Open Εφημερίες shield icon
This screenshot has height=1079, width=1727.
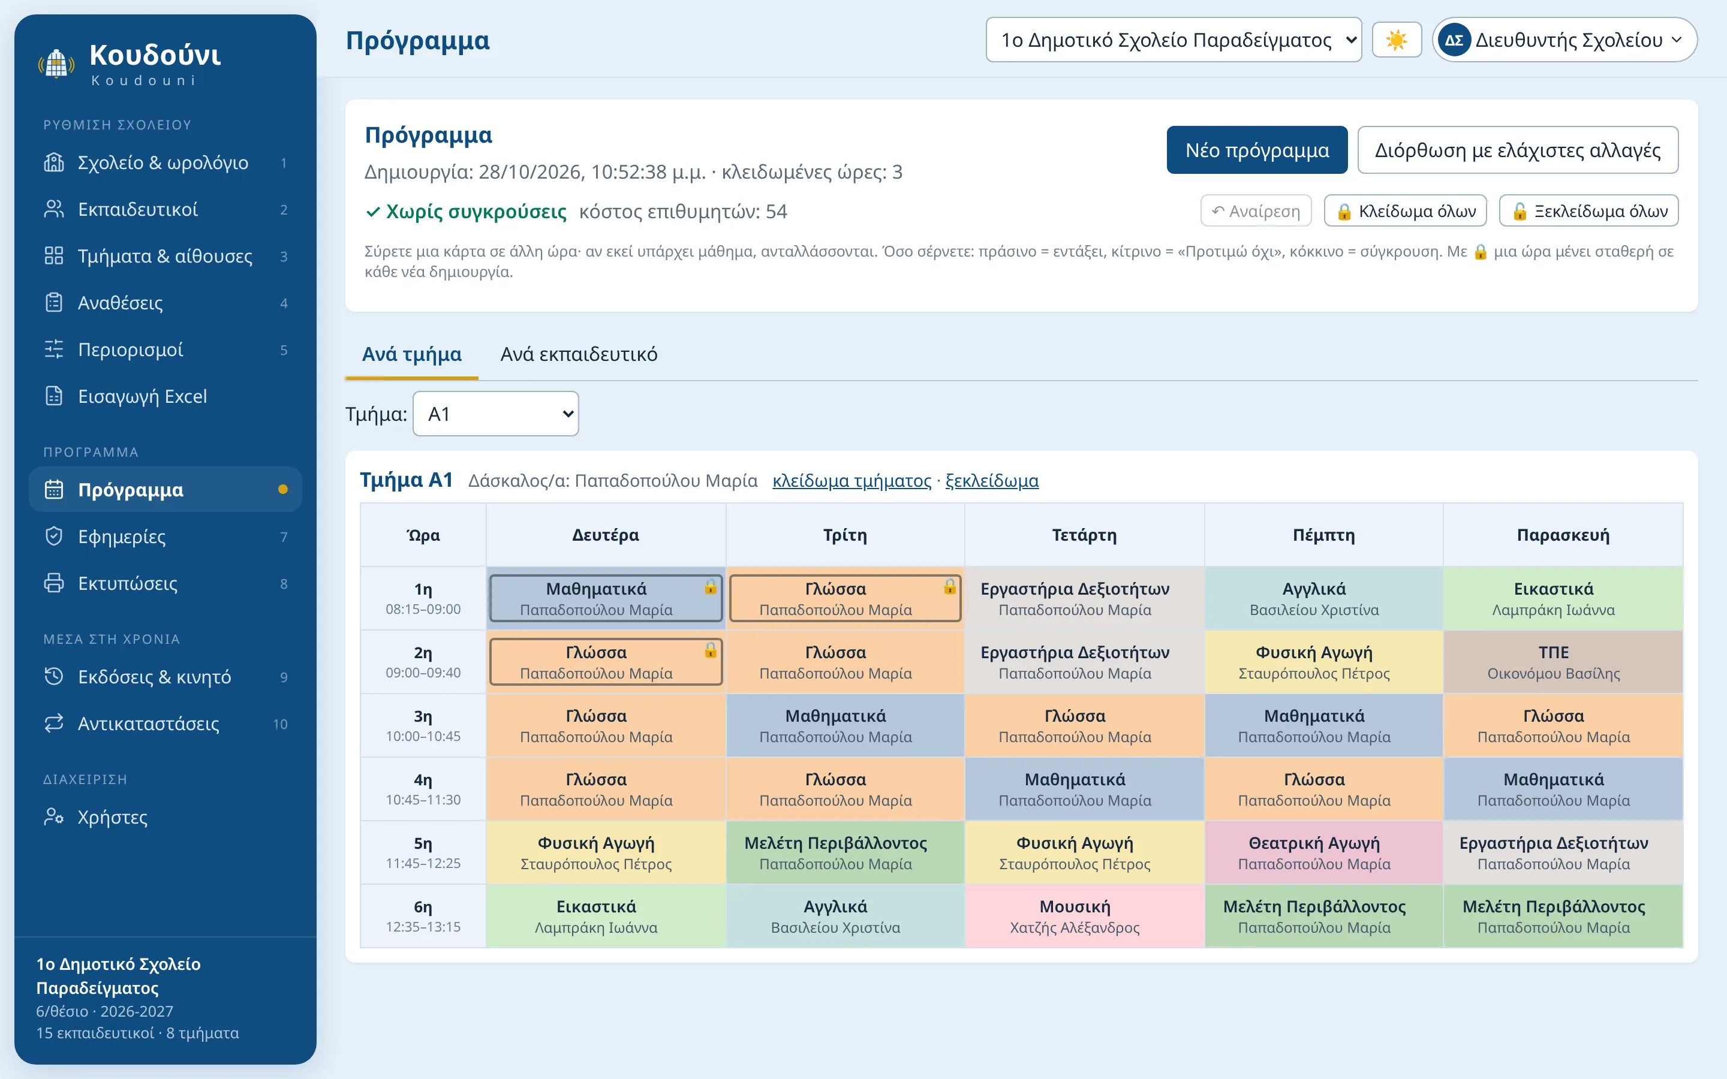(54, 536)
